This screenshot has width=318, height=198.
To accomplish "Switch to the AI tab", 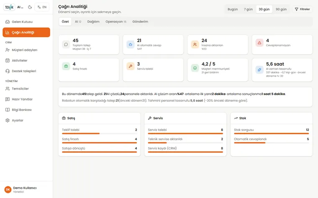I will (x=78, y=22).
